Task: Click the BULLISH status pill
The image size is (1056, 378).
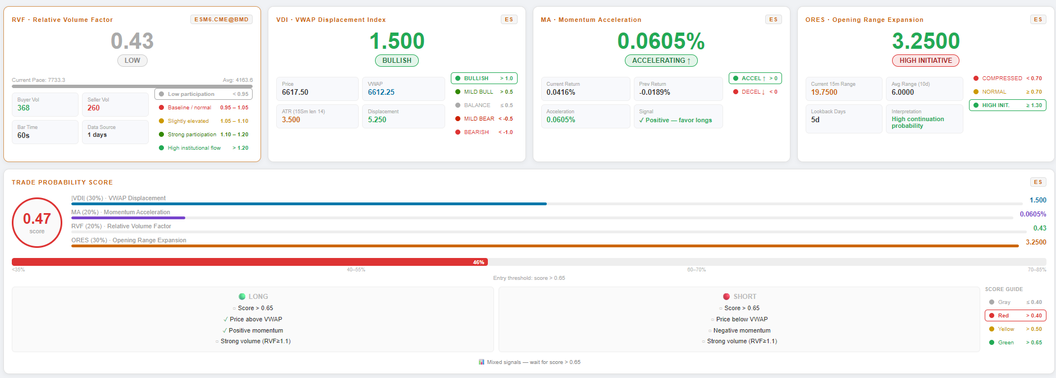Action: coord(396,61)
